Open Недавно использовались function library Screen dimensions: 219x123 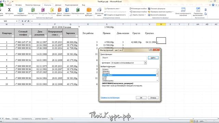pyautogui.click(x=21, y=12)
